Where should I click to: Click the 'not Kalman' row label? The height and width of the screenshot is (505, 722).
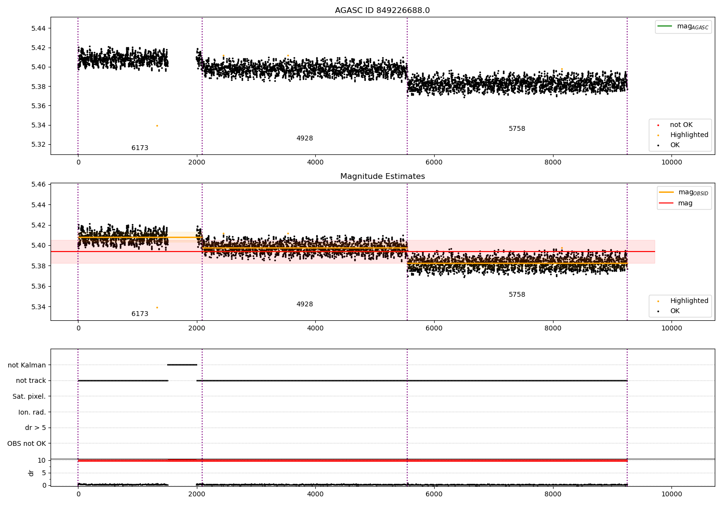27,365
